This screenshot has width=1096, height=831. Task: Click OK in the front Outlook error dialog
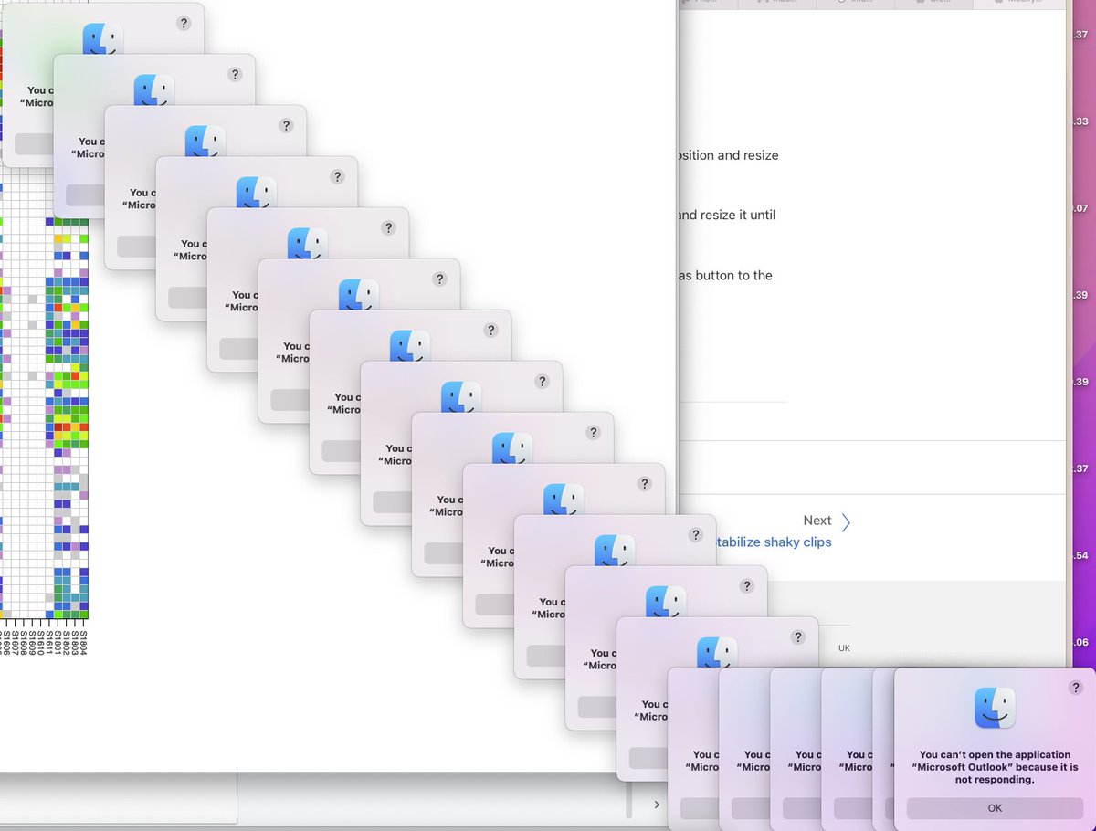pyautogui.click(x=995, y=808)
